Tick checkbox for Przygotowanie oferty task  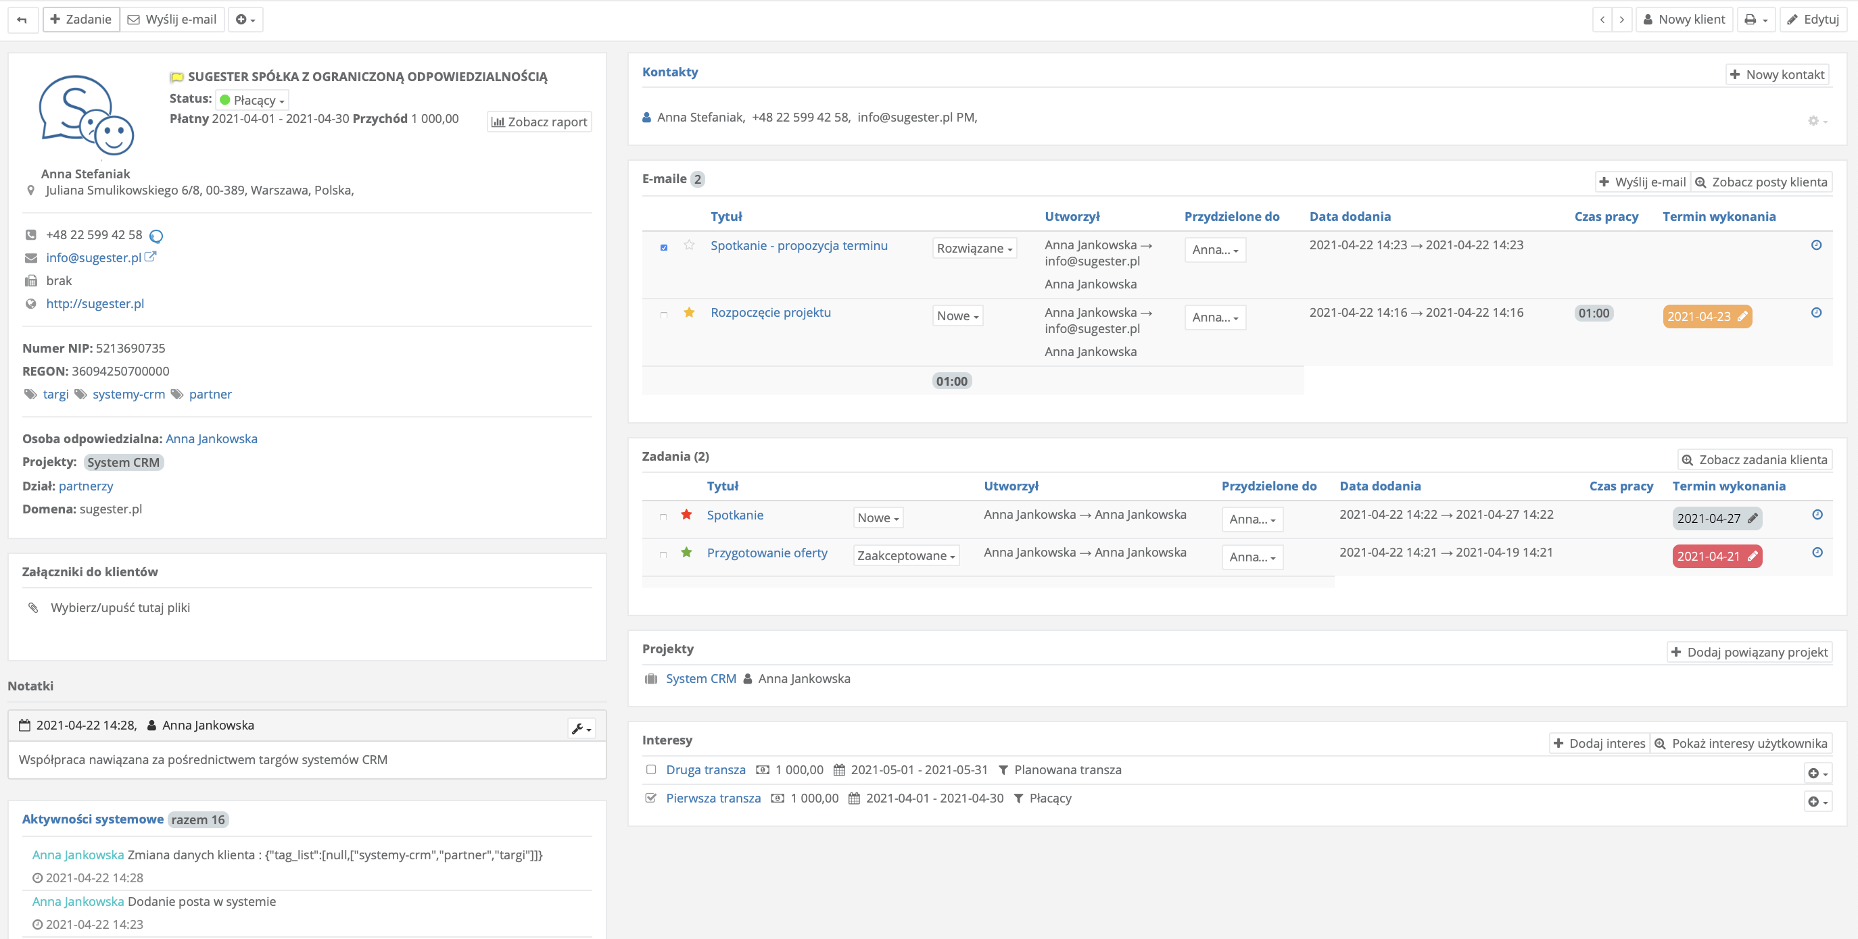point(663,555)
